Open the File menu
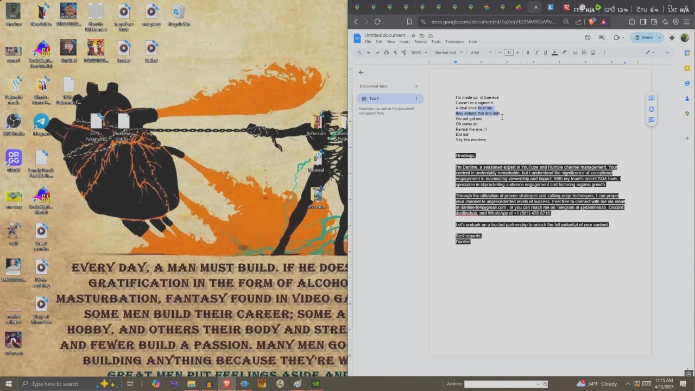Screen dimensions: 695x391 pyautogui.click(x=368, y=42)
